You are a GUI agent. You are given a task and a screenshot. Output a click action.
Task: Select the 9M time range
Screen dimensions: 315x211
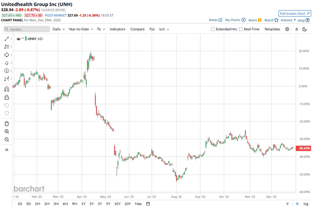[74, 204]
